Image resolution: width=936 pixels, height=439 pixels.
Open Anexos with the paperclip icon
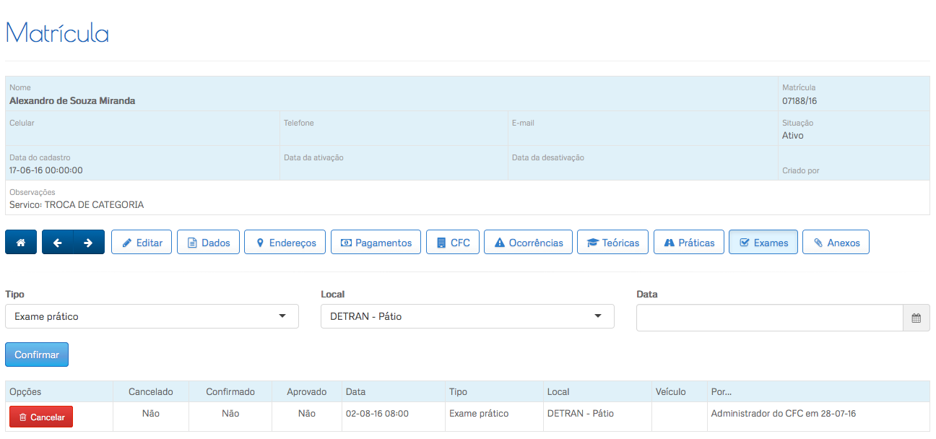[836, 243]
